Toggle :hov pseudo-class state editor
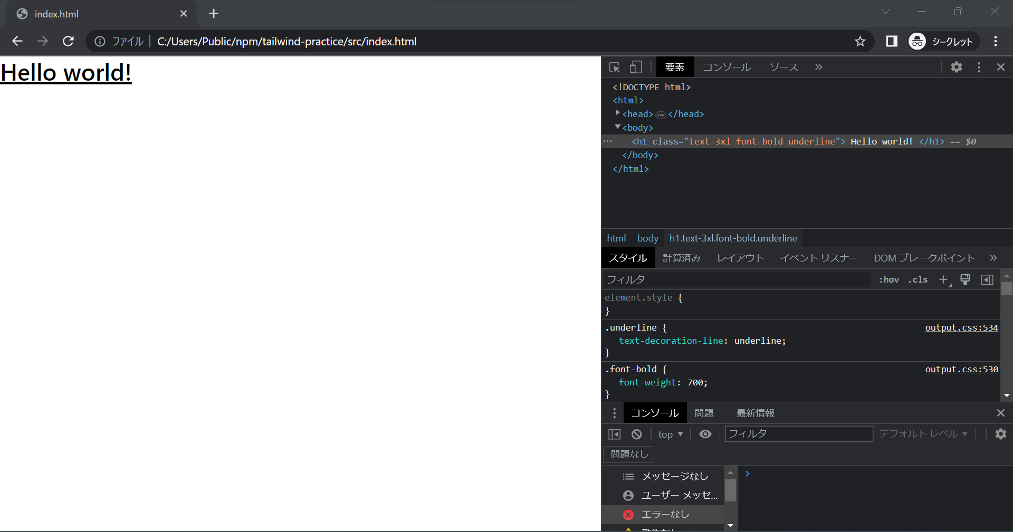1013x532 pixels. (888, 279)
